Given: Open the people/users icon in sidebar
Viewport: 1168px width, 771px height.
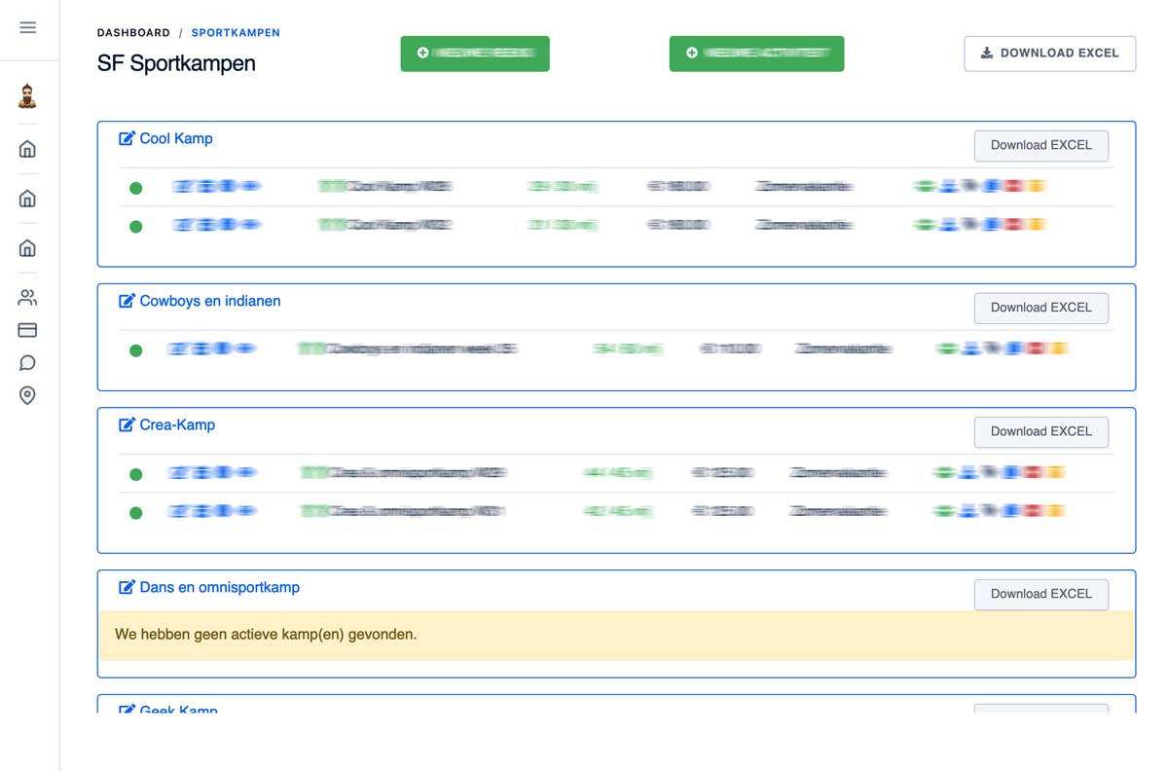Looking at the screenshot, I should click(x=28, y=298).
